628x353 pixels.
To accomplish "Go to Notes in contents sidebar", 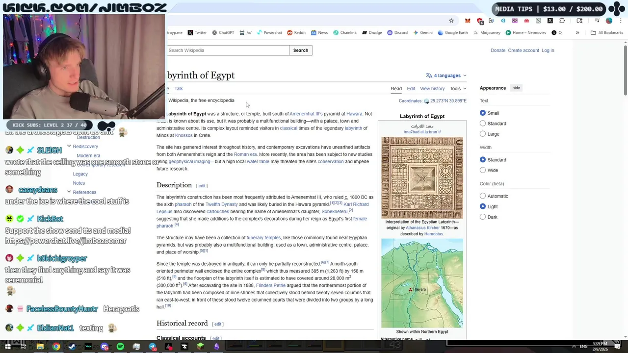I will pyautogui.click(x=79, y=183).
